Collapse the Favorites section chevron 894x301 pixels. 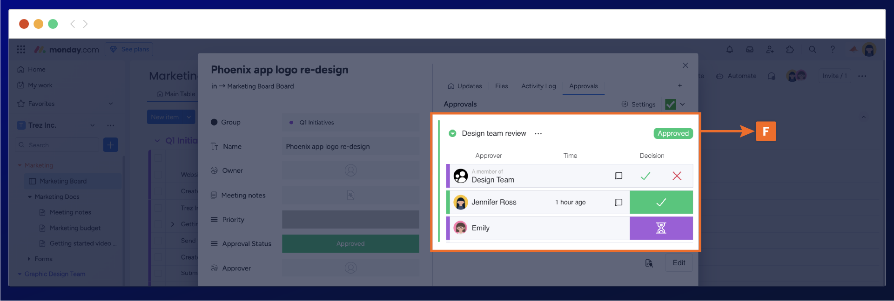[111, 104]
